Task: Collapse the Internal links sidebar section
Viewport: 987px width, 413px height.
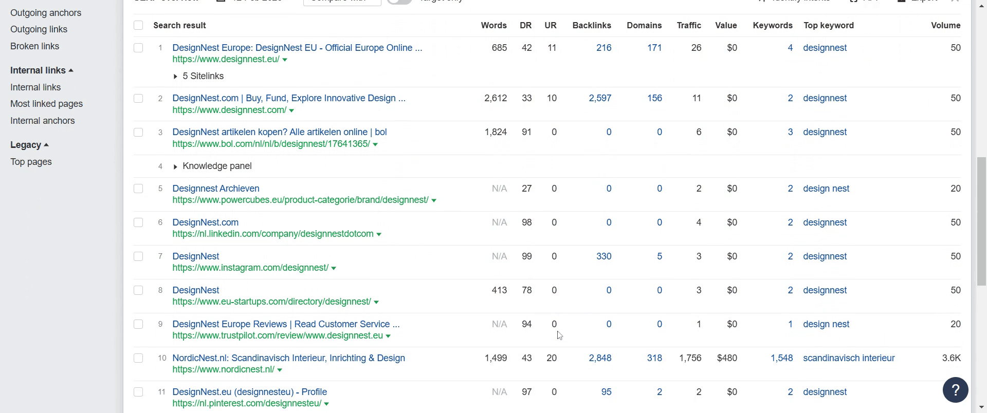Action: [x=42, y=70]
